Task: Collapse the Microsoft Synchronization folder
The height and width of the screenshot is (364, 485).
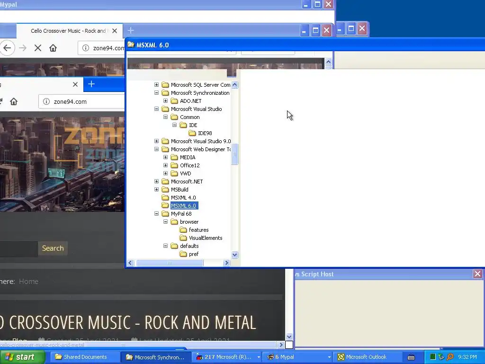Action: click(x=156, y=92)
